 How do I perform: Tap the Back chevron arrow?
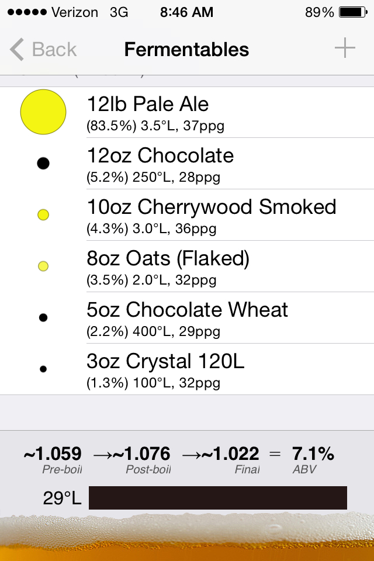(17, 49)
